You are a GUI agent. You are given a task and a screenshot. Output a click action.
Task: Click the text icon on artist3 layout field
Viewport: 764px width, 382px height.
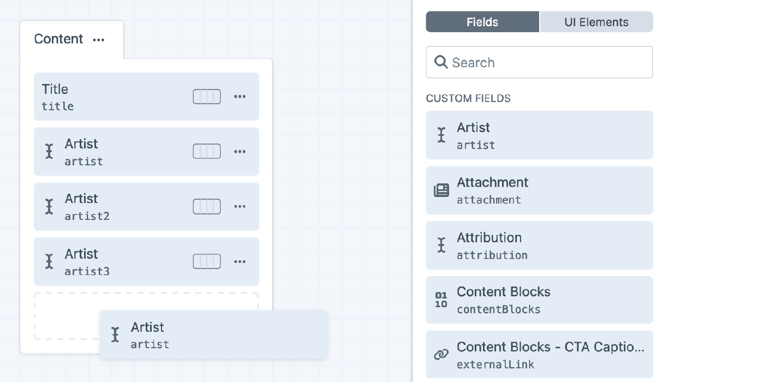click(x=49, y=261)
